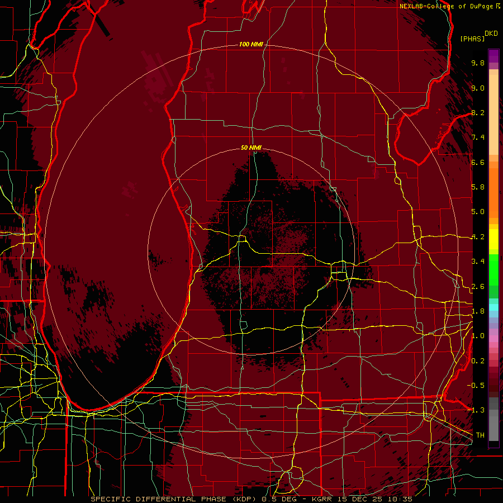
Task: Pick the yellow band on the color scale
Action: click(x=493, y=239)
